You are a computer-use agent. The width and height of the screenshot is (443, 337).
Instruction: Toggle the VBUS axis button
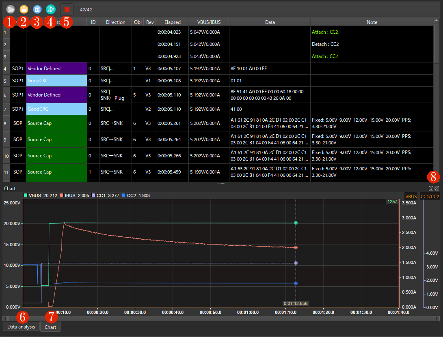click(x=411, y=196)
